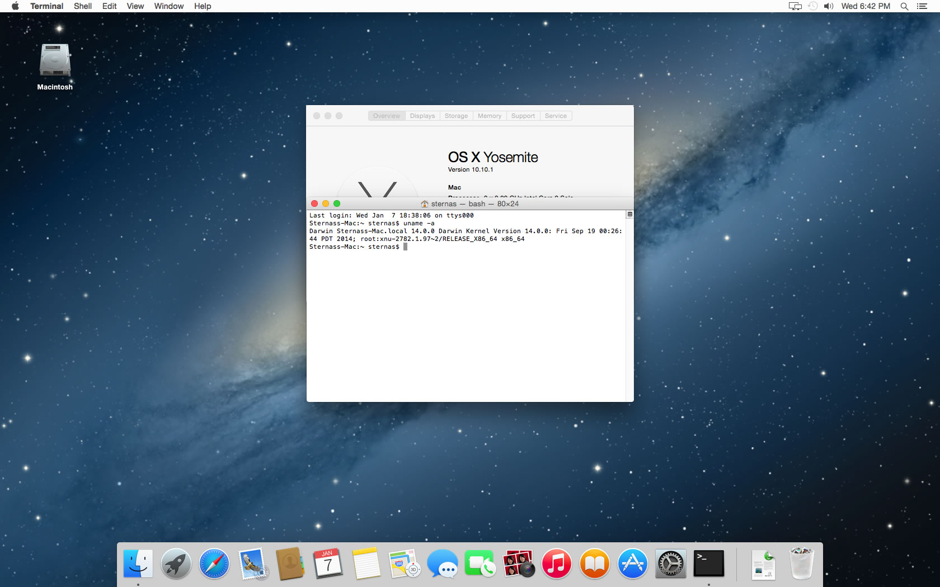Select the Macintosh drive desktop icon
The width and height of the screenshot is (940, 587).
(55, 60)
